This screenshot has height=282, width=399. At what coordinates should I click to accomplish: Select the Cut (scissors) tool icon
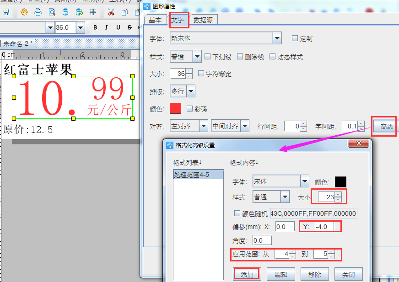pyautogui.click(x=112, y=12)
